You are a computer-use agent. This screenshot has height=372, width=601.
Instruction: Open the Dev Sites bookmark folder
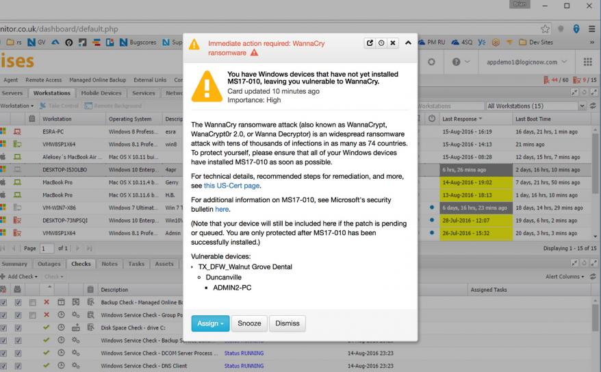point(536,42)
